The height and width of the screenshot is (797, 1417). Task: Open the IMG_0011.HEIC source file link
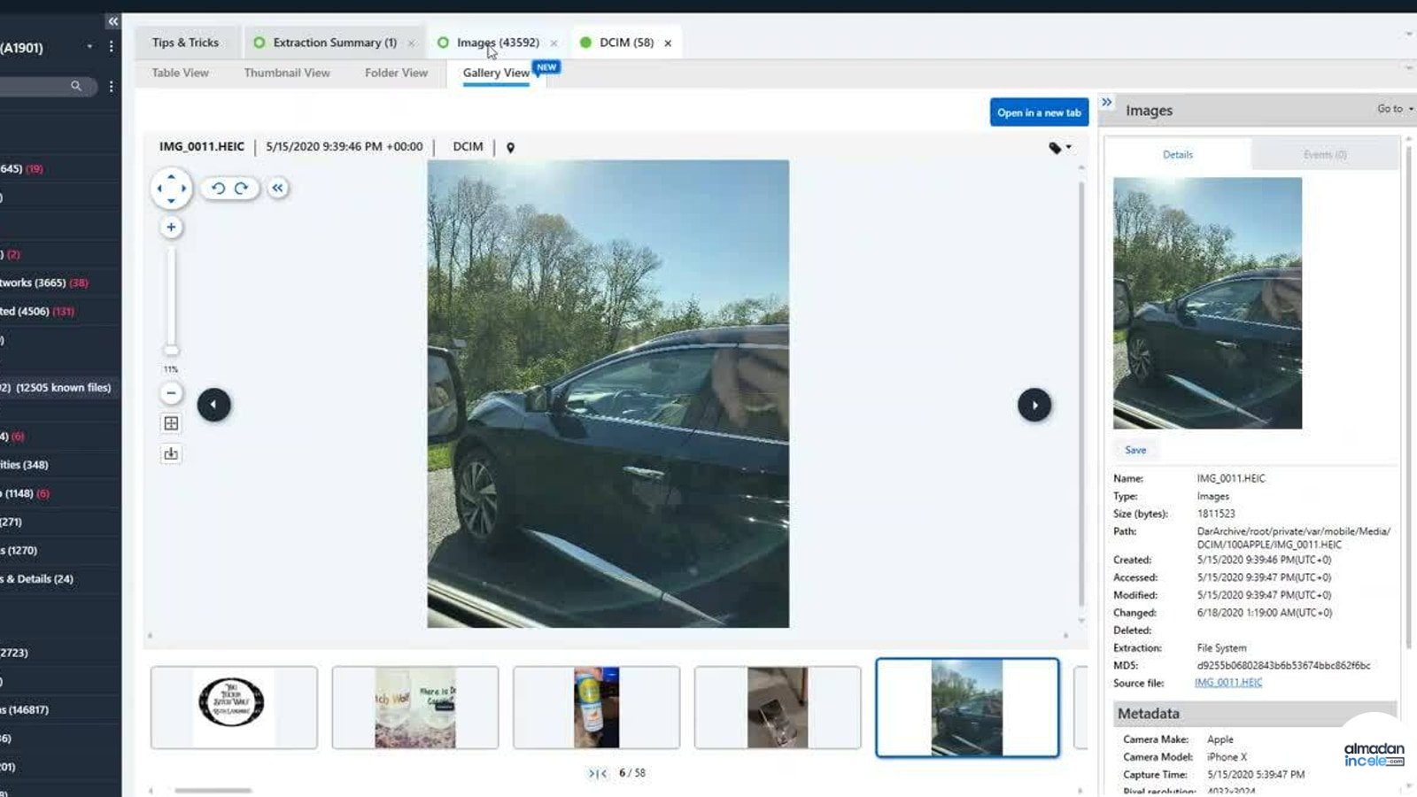coord(1228,683)
